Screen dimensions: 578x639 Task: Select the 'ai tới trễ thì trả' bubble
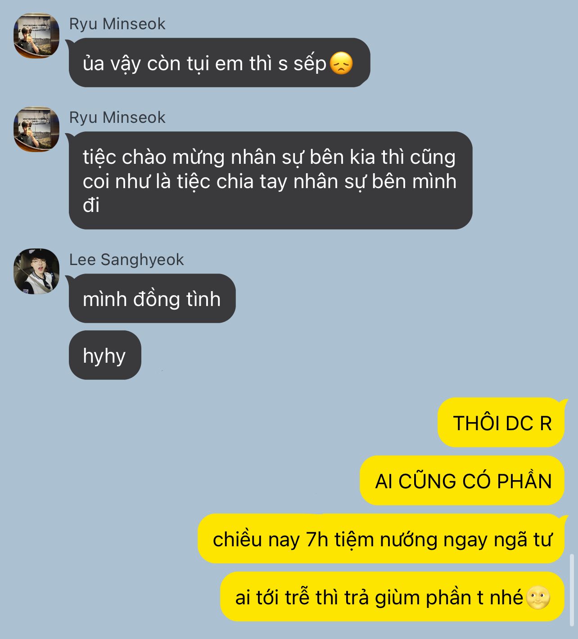coord(392,597)
